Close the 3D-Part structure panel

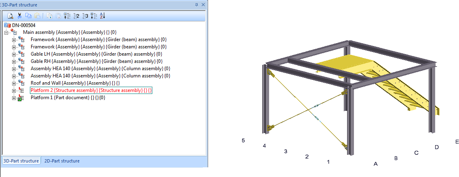pos(203,5)
